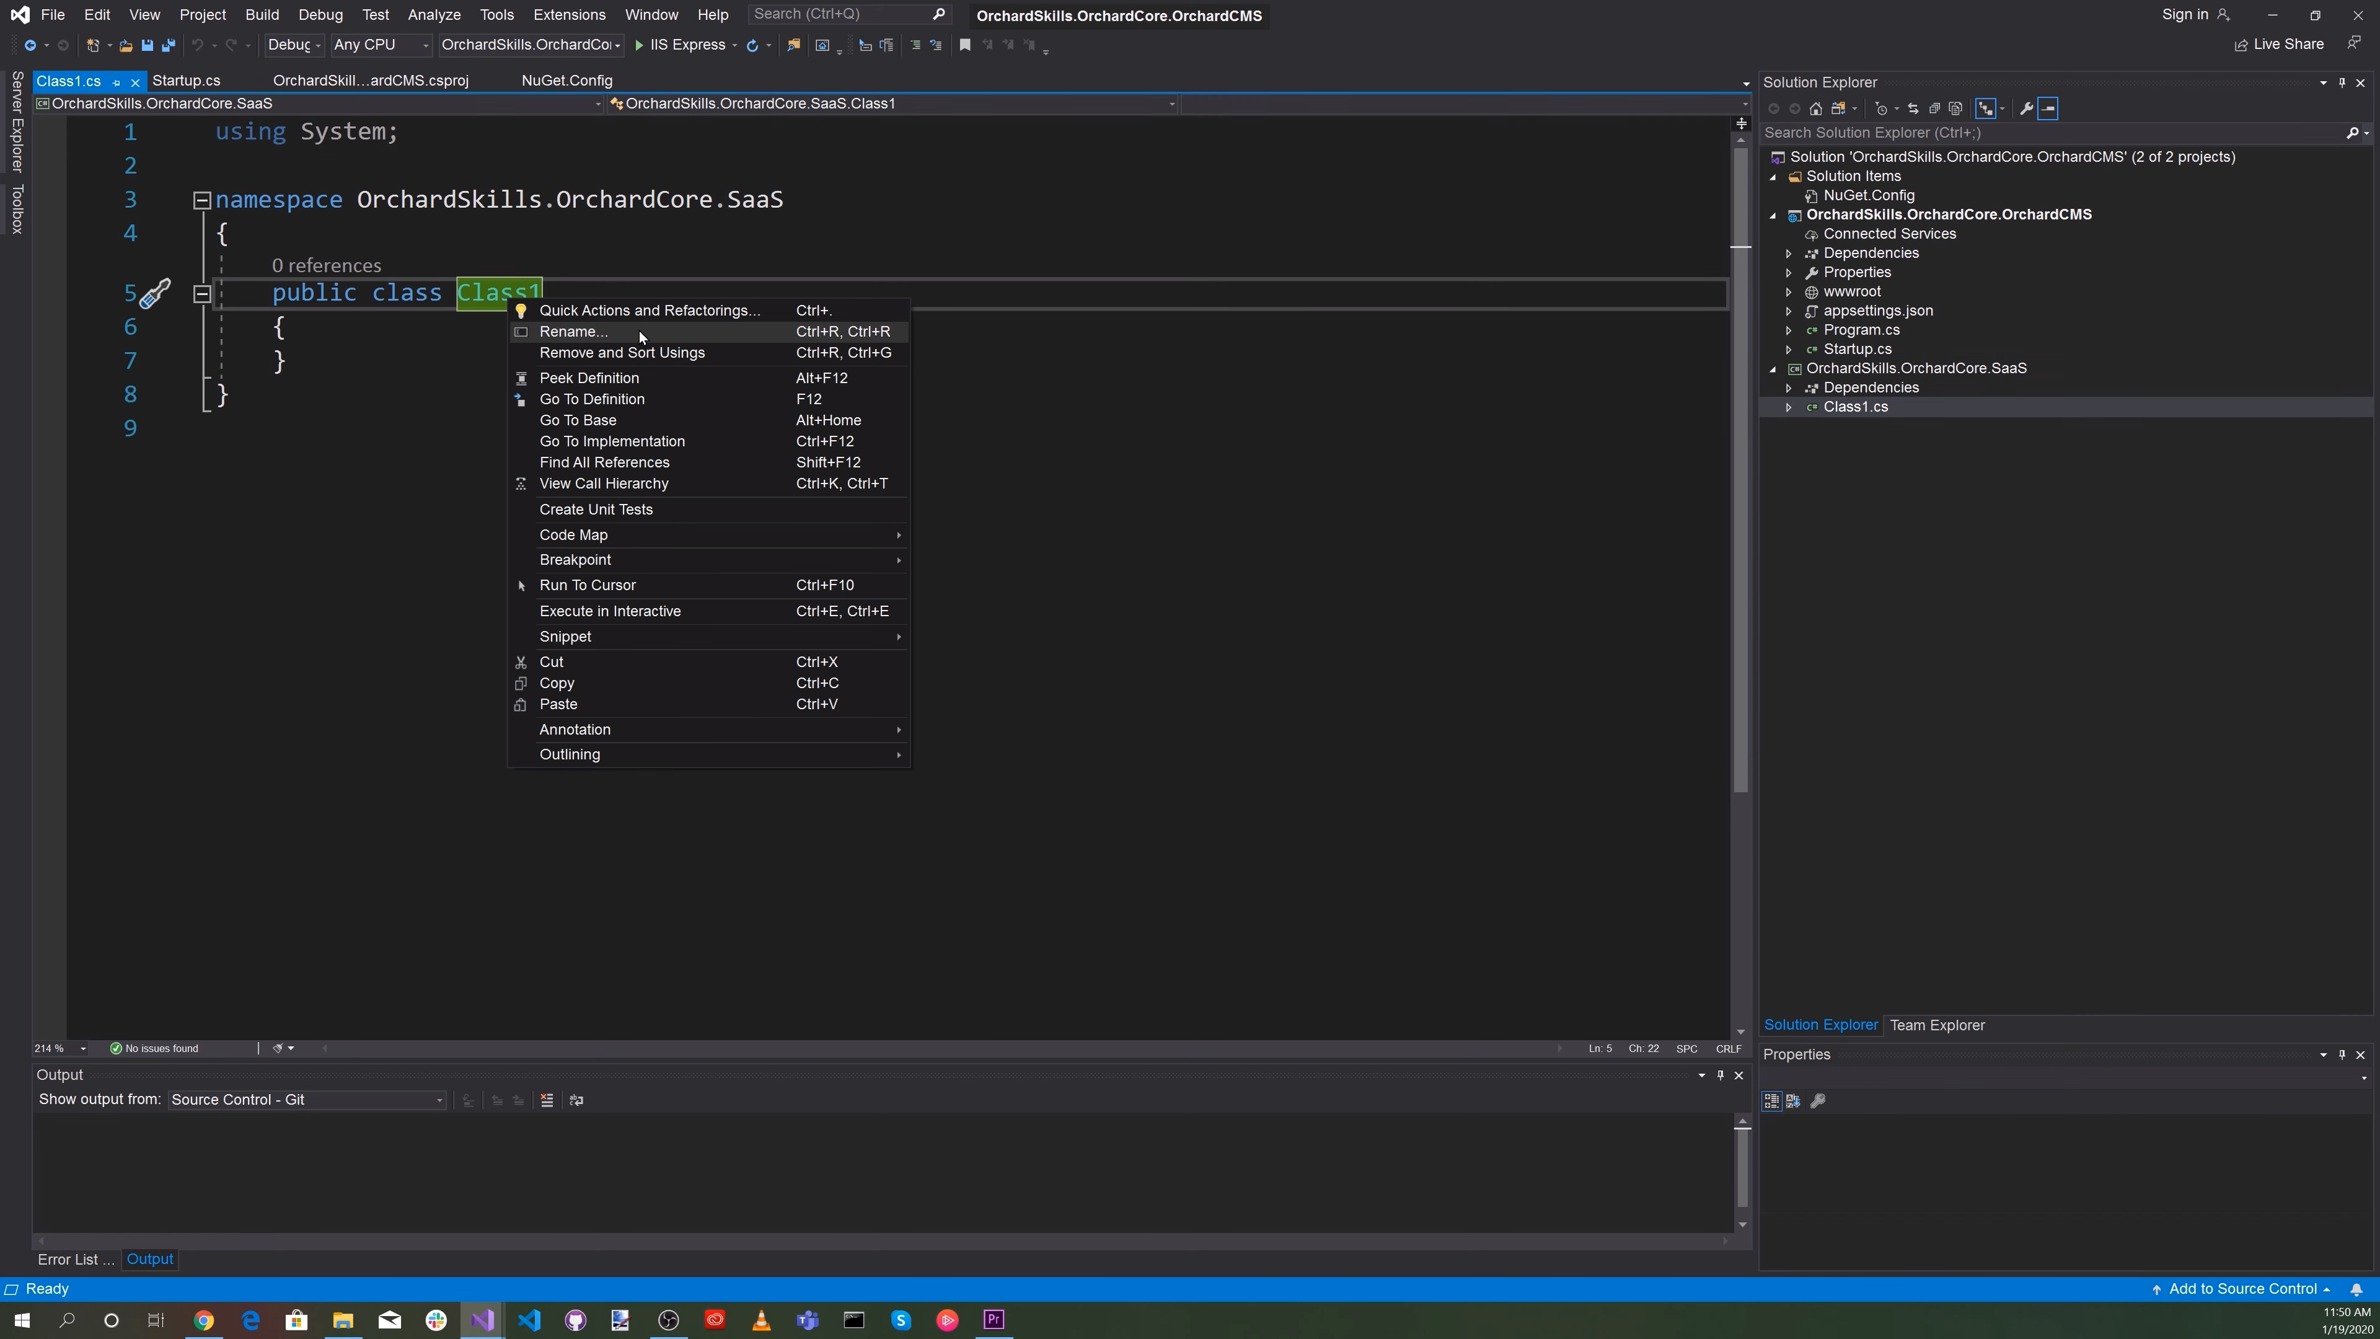Collapse the namespace outlining block on line 3
The image size is (2380, 1339).
pos(201,200)
